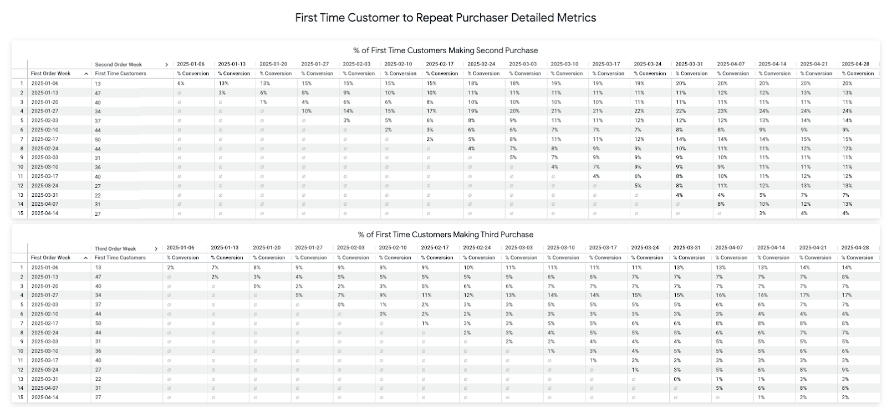Click the Second Order Week pivot header
This screenshot has height=407, width=887.
(x=118, y=65)
